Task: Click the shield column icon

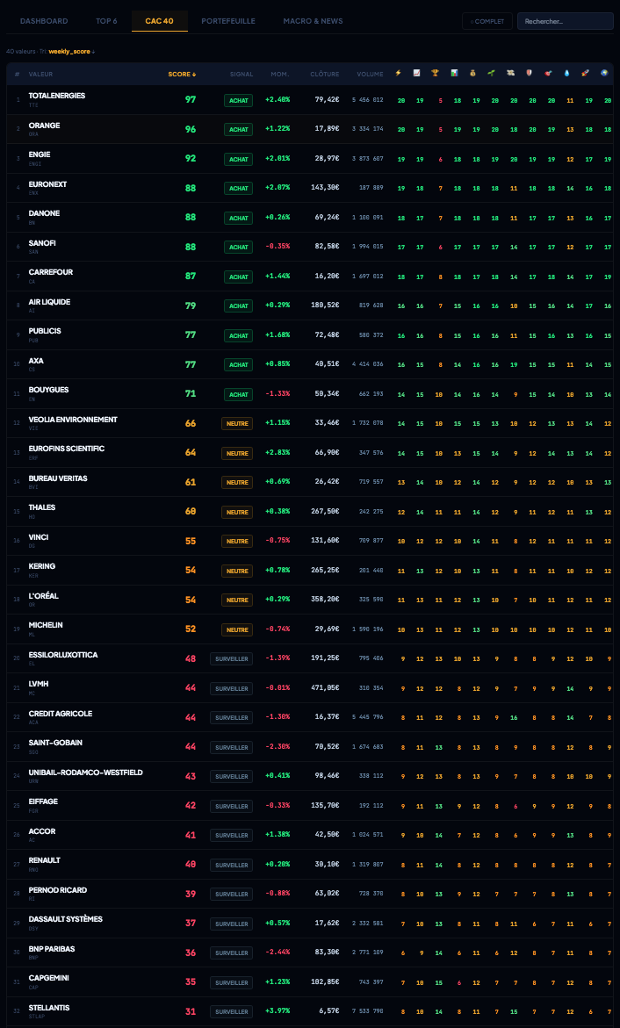Action: [x=529, y=73]
